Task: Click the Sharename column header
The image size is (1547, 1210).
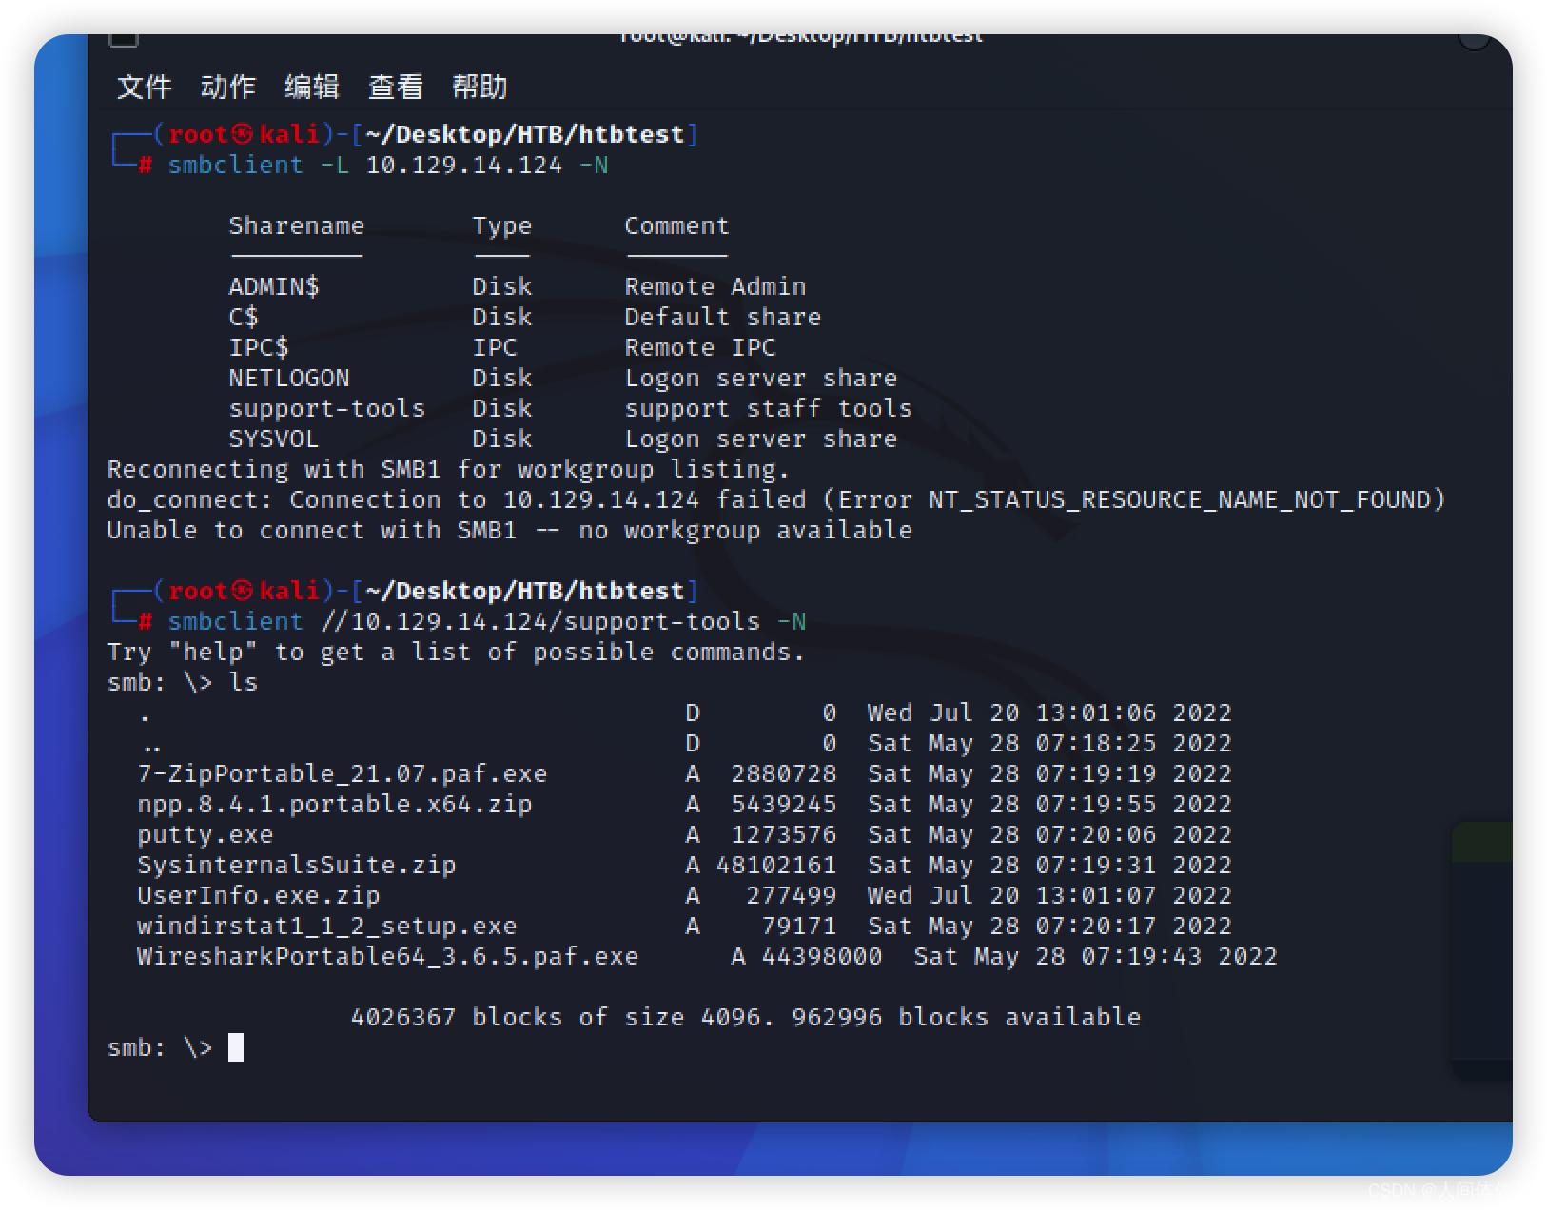Action: tap(297, 225)
